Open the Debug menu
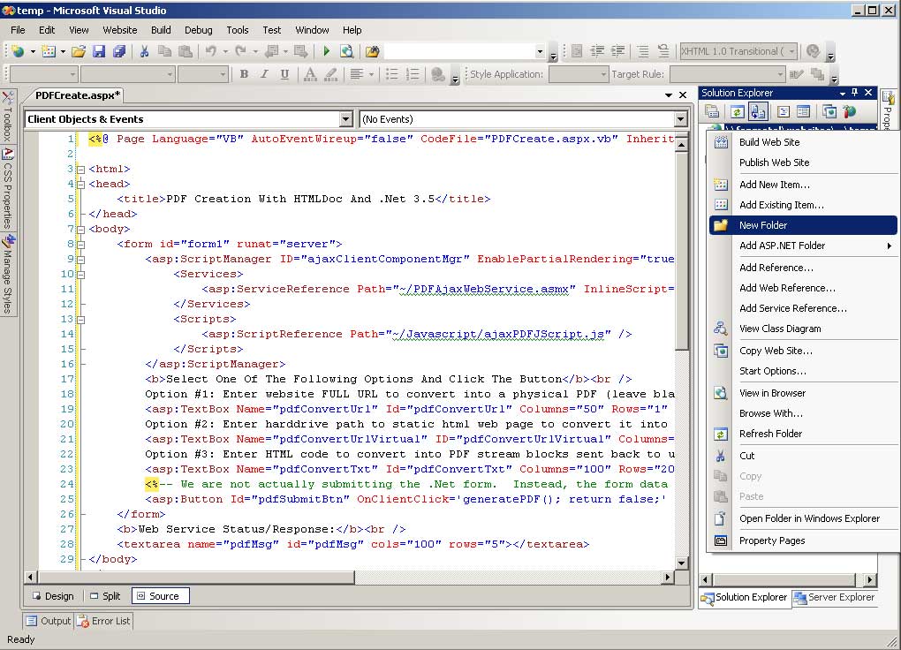 click(198, 30)
